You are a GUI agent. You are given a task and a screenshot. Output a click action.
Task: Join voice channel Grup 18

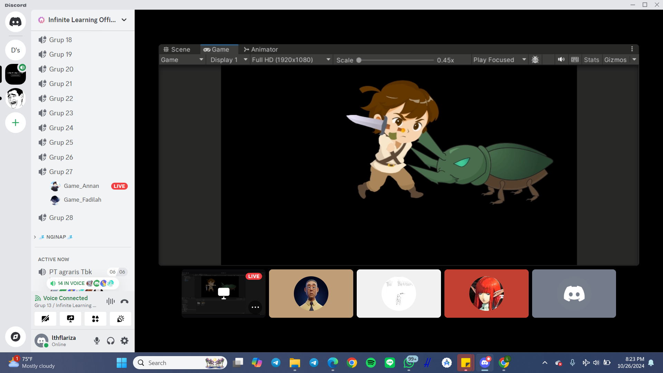[x=83, y=40]
